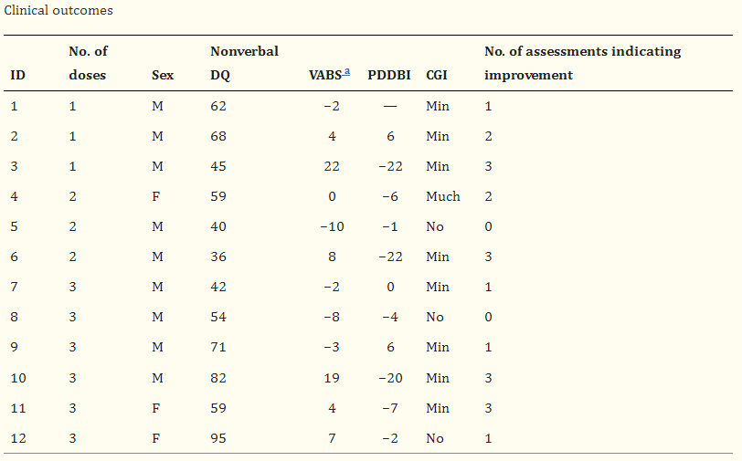Click the Nonverbal DQ value 95
This screenshot has height=461, width=742.
(x=218, y=438)
